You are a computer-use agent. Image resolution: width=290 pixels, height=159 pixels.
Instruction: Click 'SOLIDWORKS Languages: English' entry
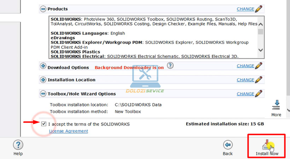[x=88, y=33]
